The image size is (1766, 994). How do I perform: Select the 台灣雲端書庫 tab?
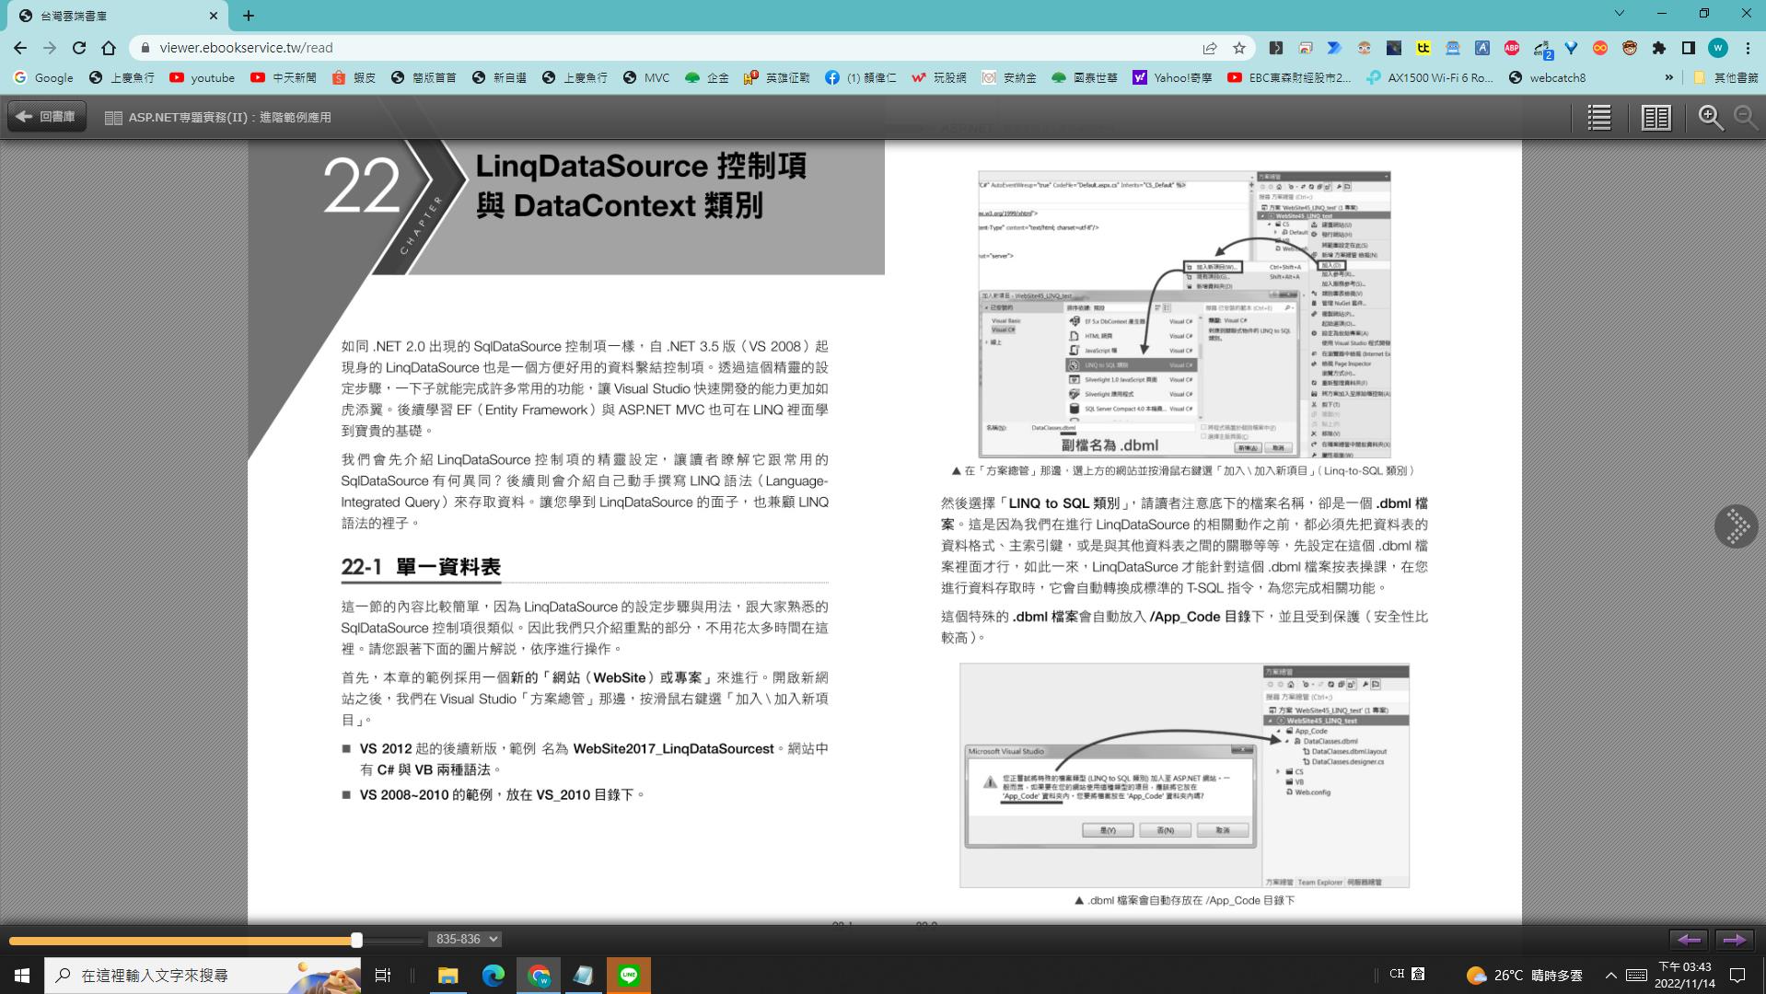click(x=118, y=16)
